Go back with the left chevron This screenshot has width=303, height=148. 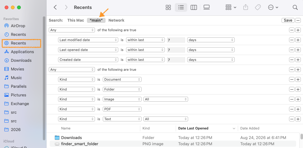(x=55, y=7)
